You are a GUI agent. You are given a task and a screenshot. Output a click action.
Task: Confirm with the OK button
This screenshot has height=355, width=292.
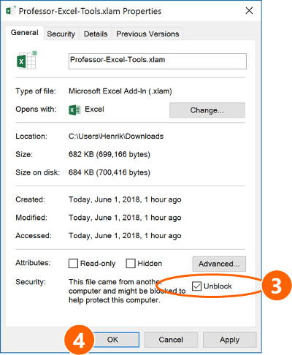[112, 340]
